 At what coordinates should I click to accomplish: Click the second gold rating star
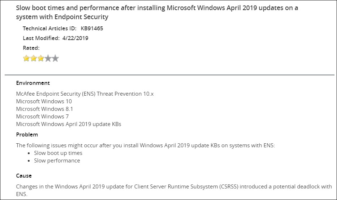tap(34, 58)
